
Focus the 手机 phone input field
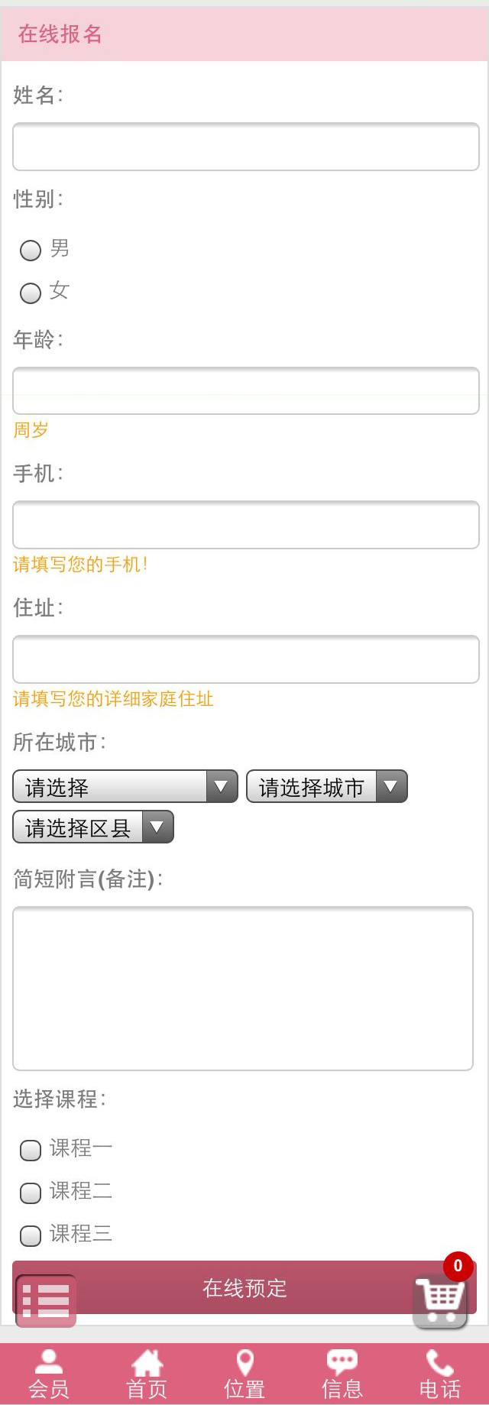coord(245,525)
